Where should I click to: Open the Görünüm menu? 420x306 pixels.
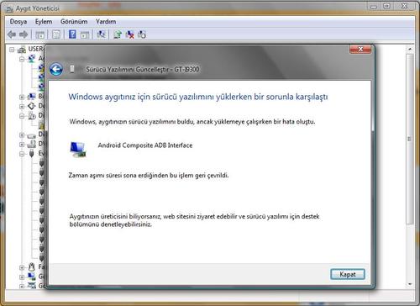[74, 22]
